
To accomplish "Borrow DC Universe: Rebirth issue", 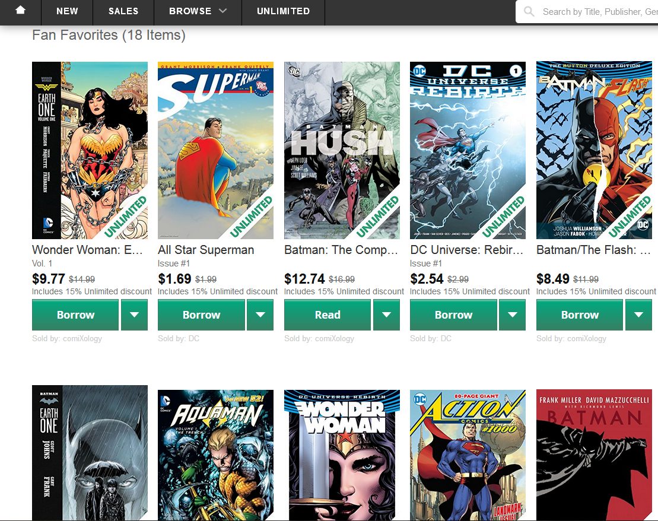I will coord(454,315).
